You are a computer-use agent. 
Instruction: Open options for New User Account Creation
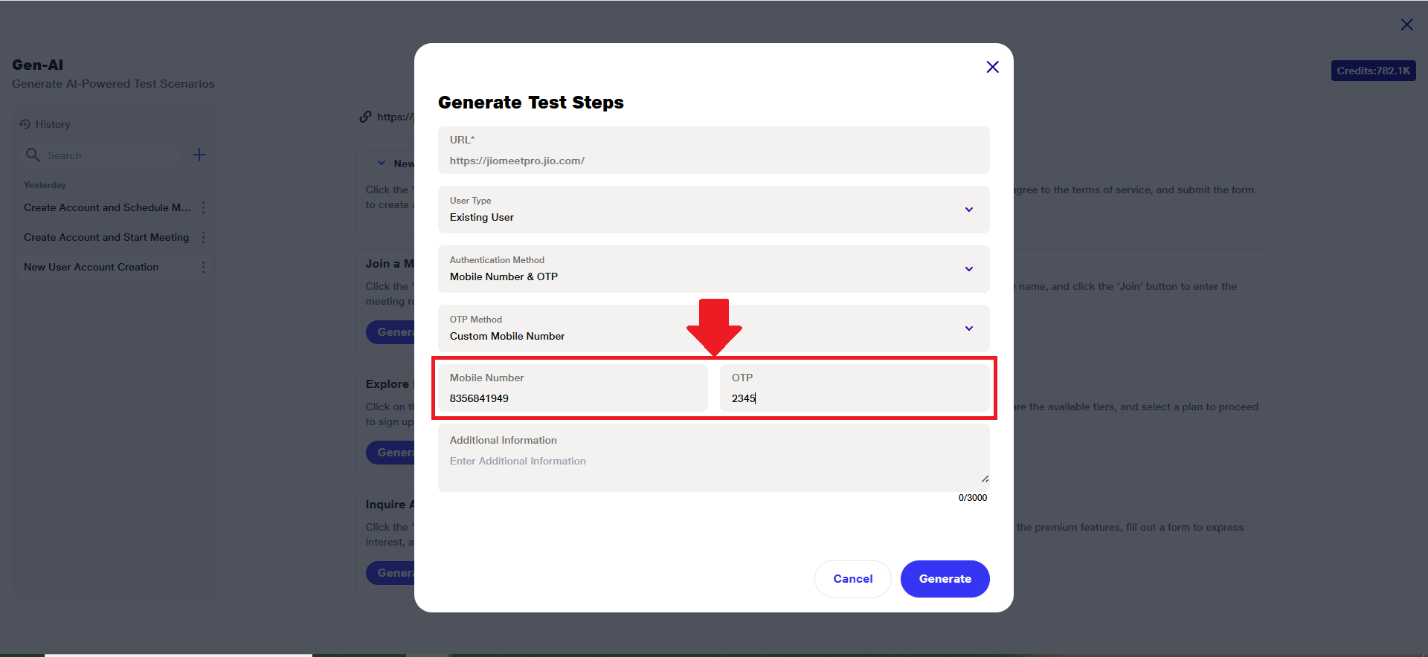click(203, 267)
